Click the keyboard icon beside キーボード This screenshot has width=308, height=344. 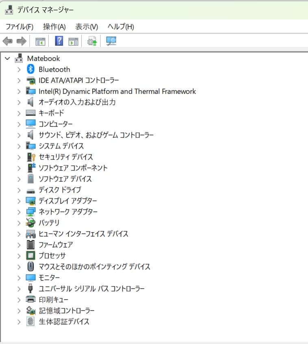pos(30,113)
